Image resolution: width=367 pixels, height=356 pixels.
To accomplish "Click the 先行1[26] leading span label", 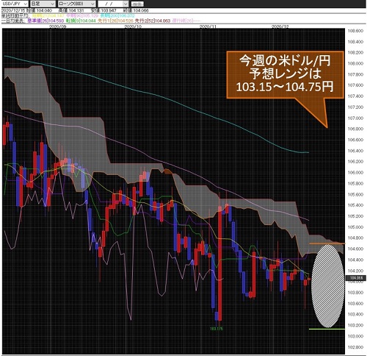I will 115,21.
